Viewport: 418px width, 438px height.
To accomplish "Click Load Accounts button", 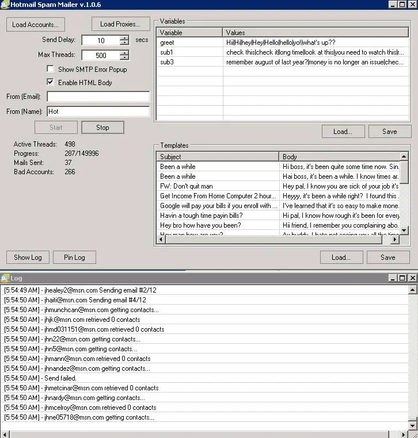I will point(36,25).
